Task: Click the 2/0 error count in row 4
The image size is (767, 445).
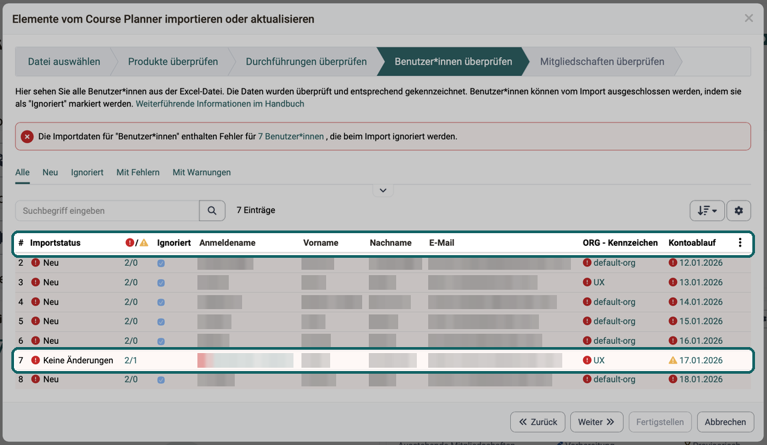Action: [x=131, y=302]
